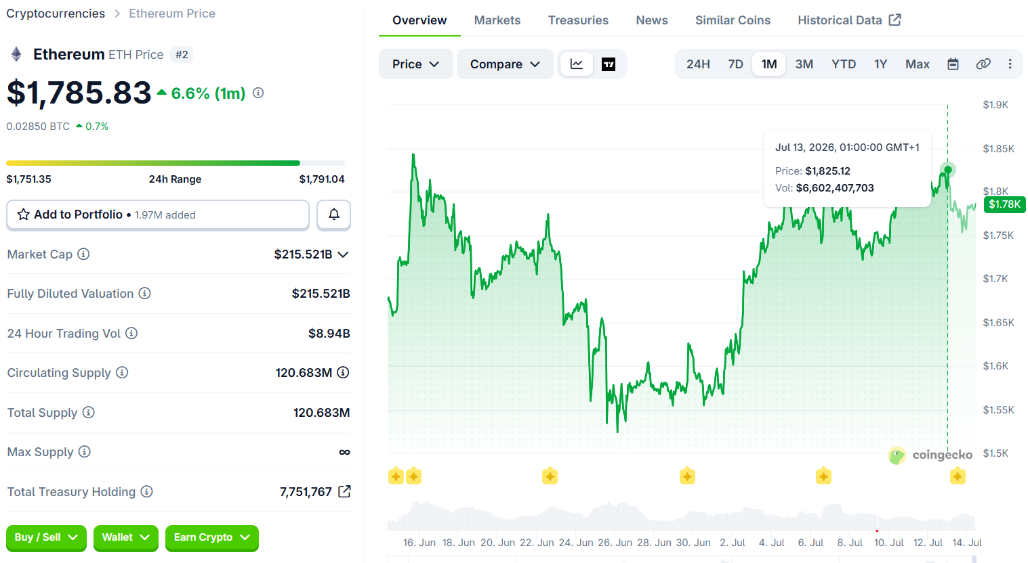Open Total Treasury Holding info icon
The width and height of the screenshot is (1028, 563).
[146, 491]
